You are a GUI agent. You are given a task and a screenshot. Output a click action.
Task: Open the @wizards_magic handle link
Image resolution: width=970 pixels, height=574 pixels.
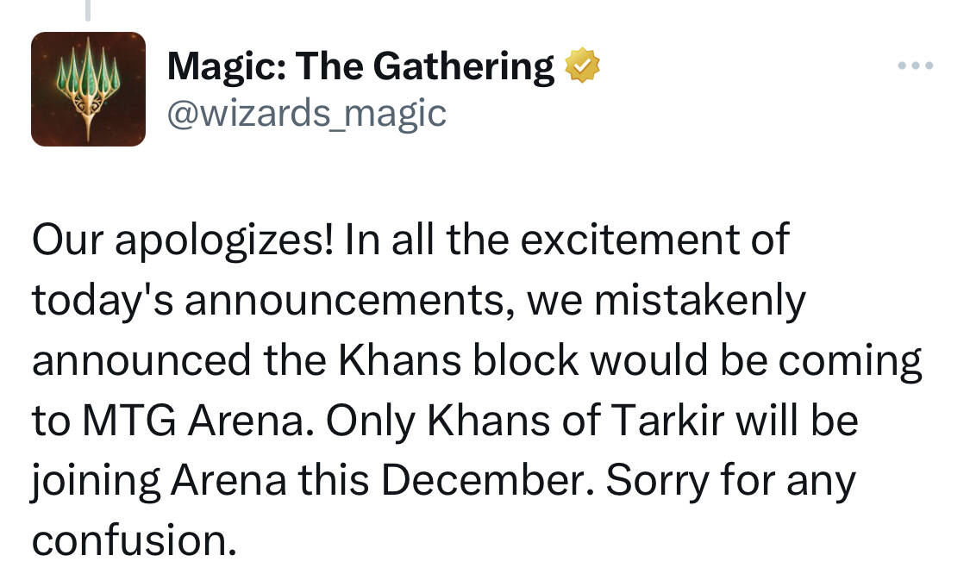click(307, 113)
